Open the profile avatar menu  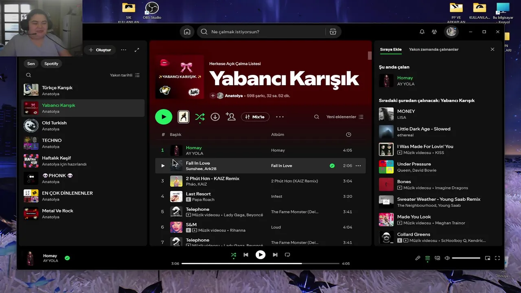[451, 32]
